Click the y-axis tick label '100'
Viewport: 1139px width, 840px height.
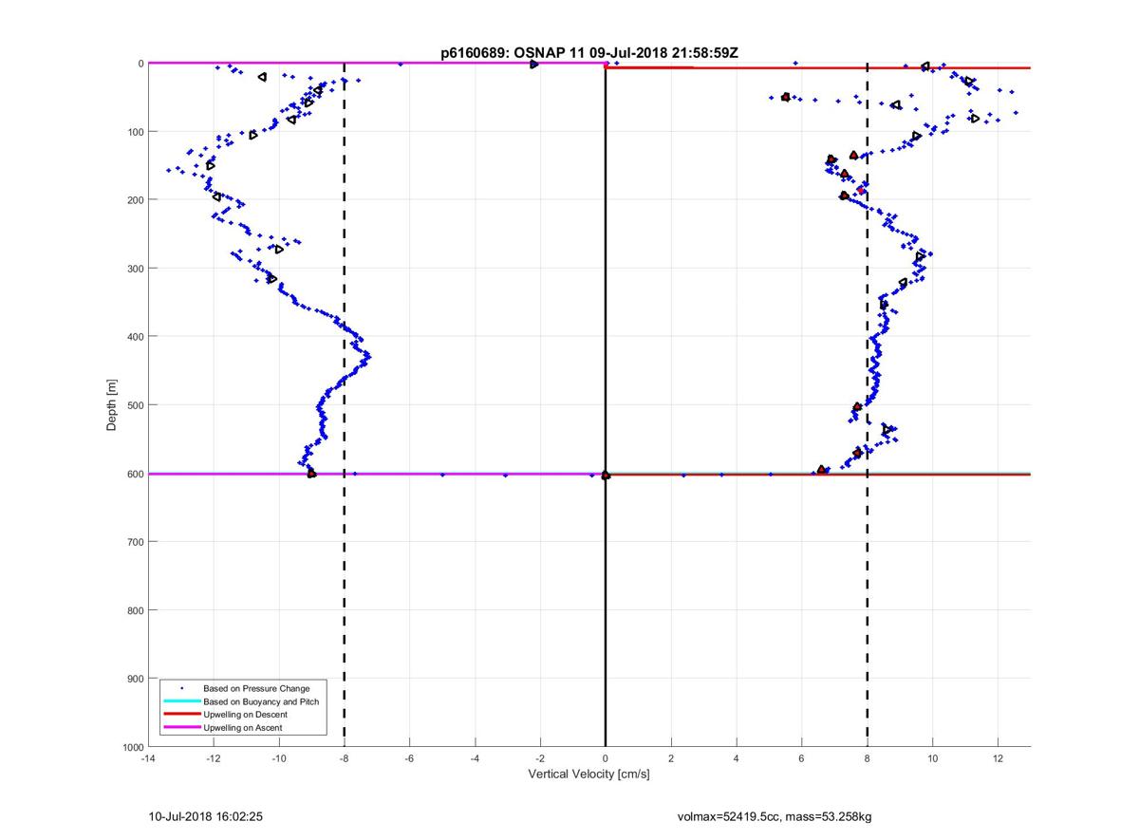(x=135, y=132)
